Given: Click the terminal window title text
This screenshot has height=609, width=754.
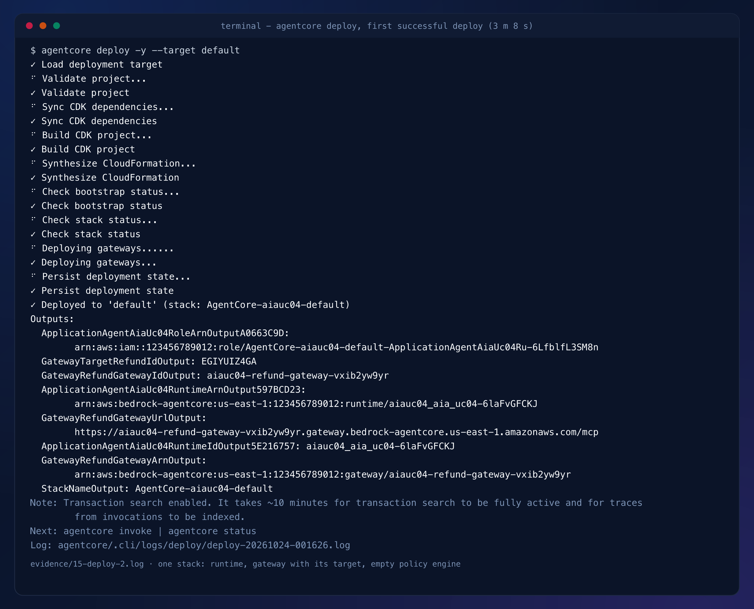Looking at the screenshot, I should coord(377,26).
